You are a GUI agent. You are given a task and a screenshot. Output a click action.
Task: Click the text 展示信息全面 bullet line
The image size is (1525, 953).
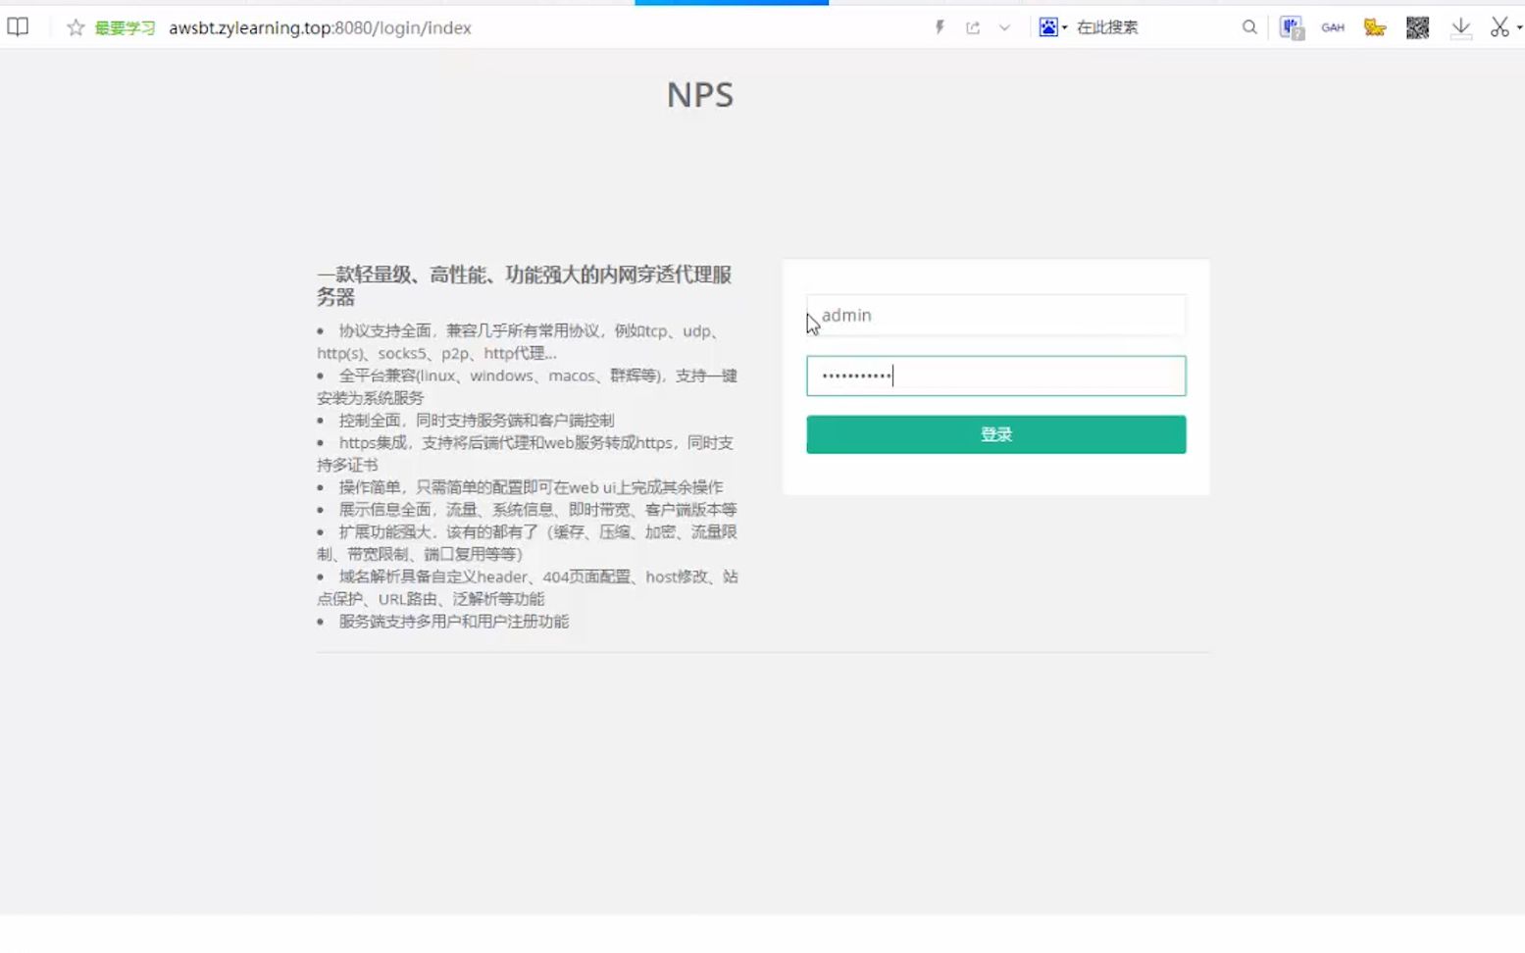point(537,510)
